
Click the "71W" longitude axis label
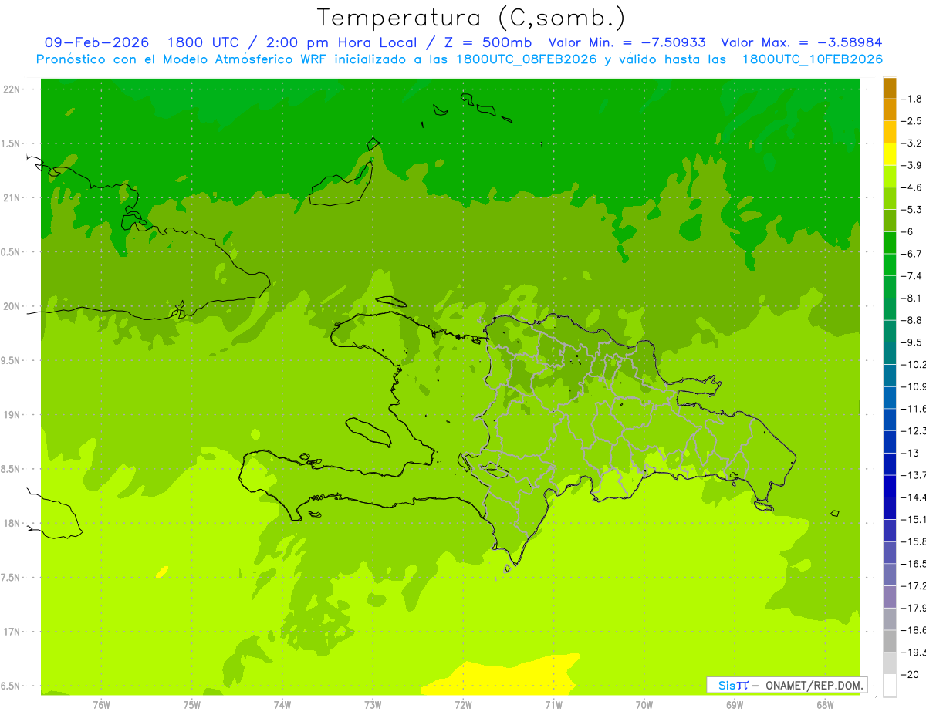[x=553, y=704]
